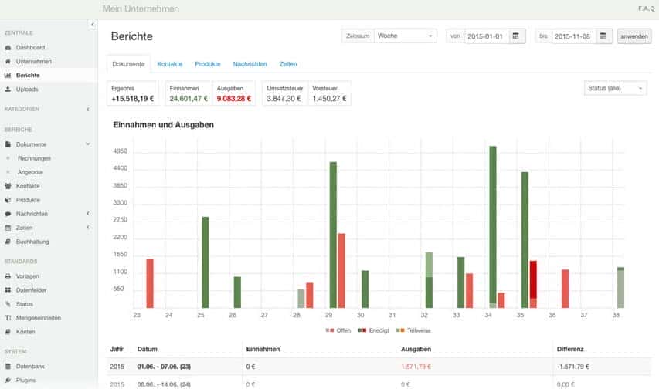
Task: Click the 'anwenden' button
Action: [x=634, y=36]
